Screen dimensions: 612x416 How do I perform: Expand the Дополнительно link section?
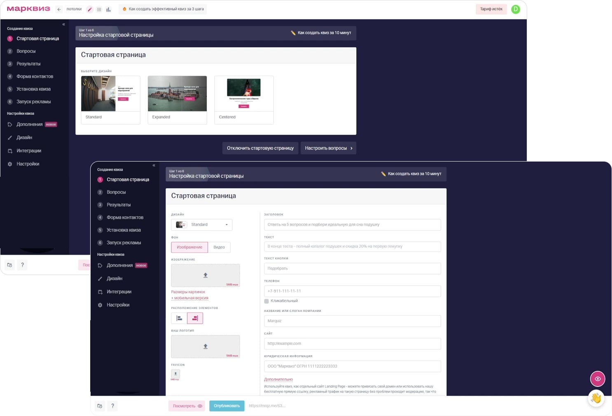pos(278,379)
